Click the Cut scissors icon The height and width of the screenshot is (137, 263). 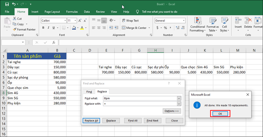(15, 19)
